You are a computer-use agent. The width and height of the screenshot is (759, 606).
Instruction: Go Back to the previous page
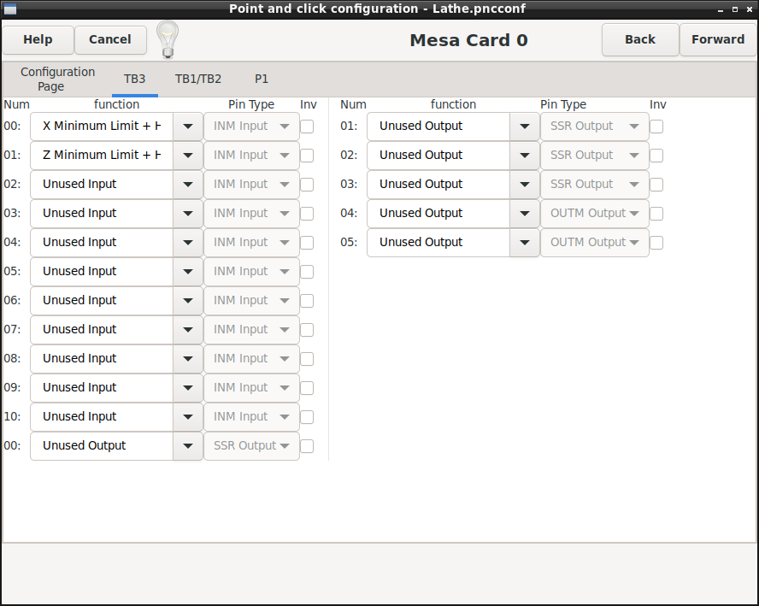[640, 39]
